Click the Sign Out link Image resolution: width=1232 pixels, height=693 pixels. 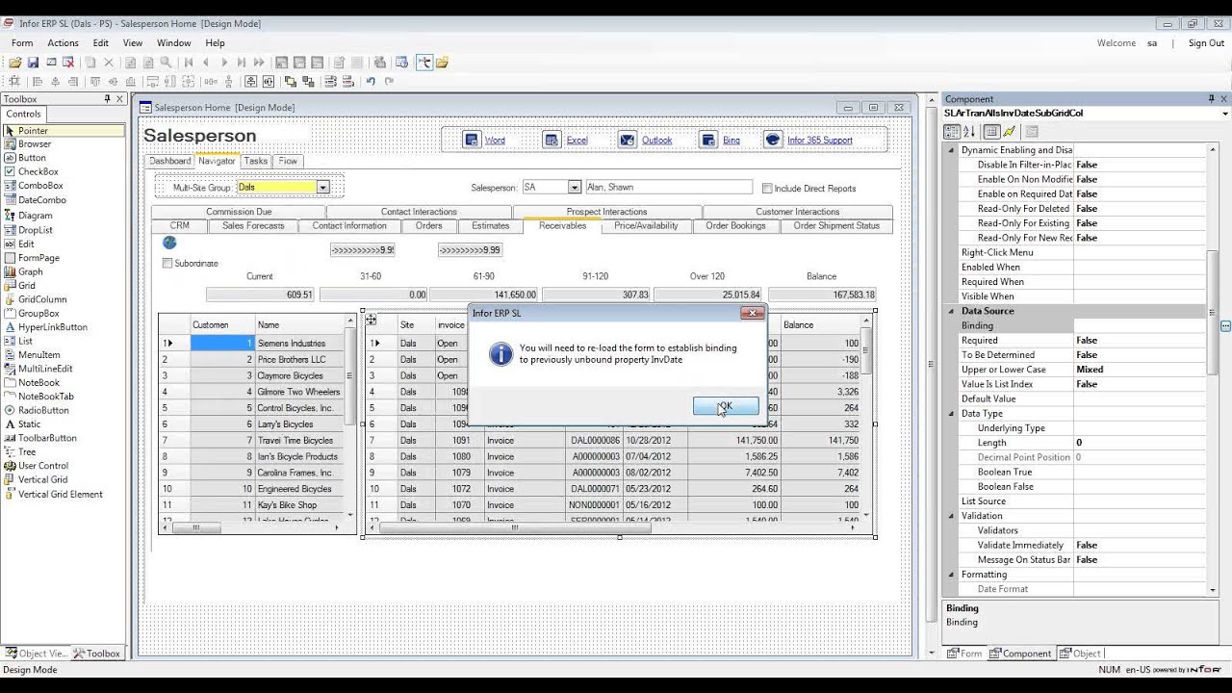(x=1206, y=43)
